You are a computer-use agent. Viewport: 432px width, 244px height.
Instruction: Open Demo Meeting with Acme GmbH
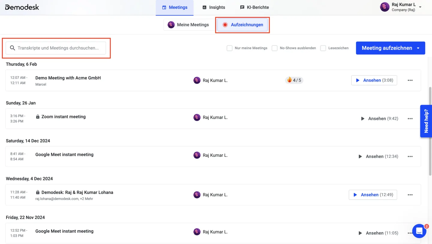click(68, 78)
